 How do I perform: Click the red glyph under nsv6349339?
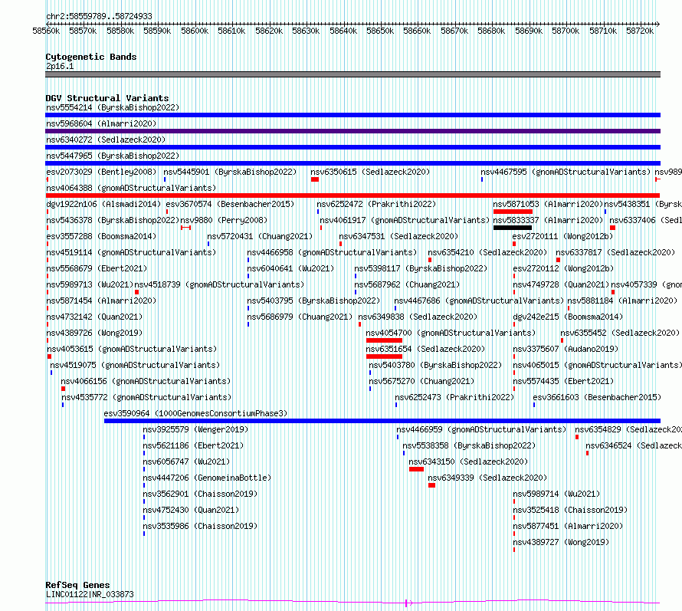(431, 485)
